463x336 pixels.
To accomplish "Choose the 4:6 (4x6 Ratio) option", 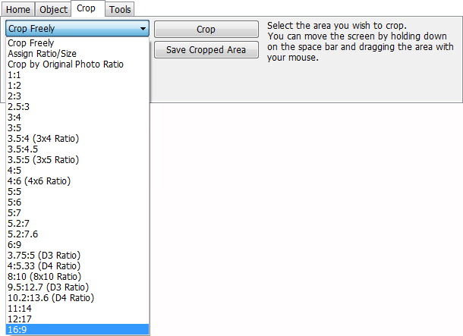I will (x=77, y=181).
